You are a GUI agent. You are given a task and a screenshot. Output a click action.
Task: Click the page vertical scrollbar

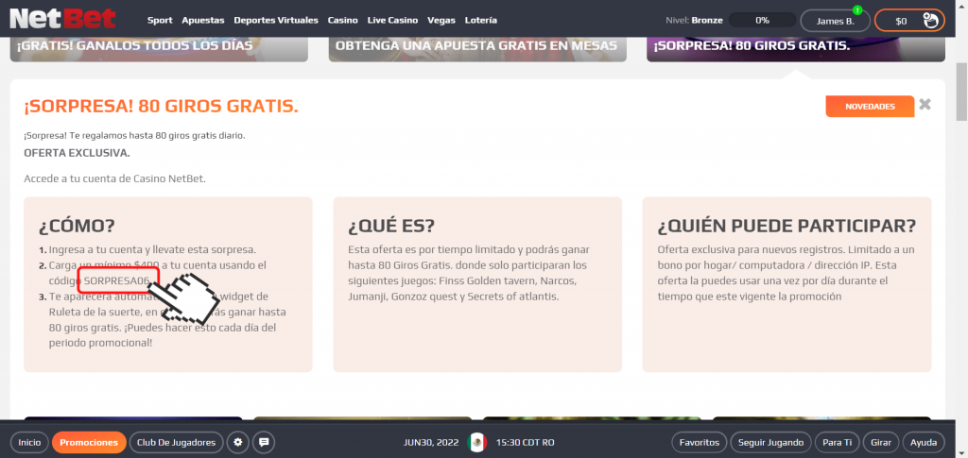click(961, 93)
